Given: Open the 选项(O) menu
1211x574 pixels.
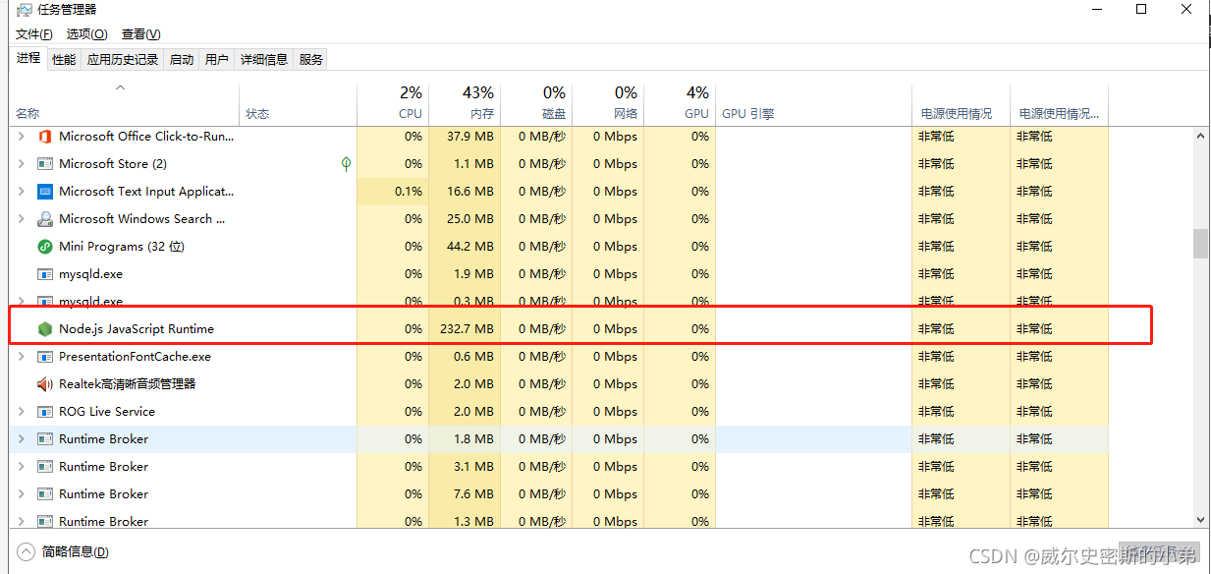Looking at the screenshot, I should click(86, 34).
